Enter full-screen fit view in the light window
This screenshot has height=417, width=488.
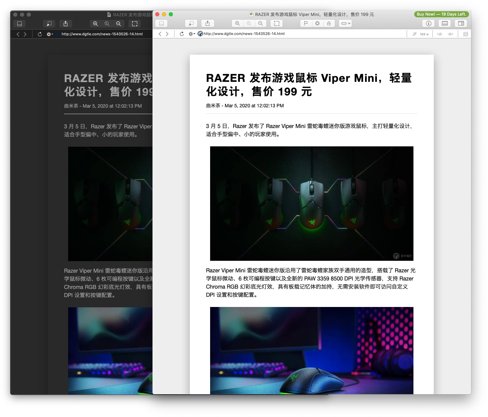277,23
